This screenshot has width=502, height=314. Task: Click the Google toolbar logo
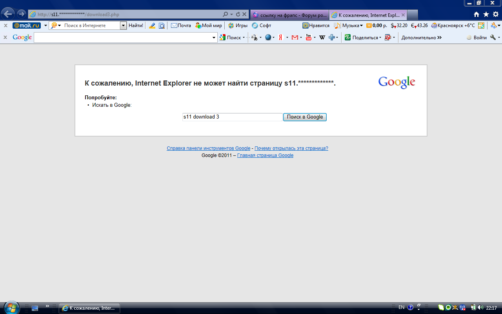point(22,38)
